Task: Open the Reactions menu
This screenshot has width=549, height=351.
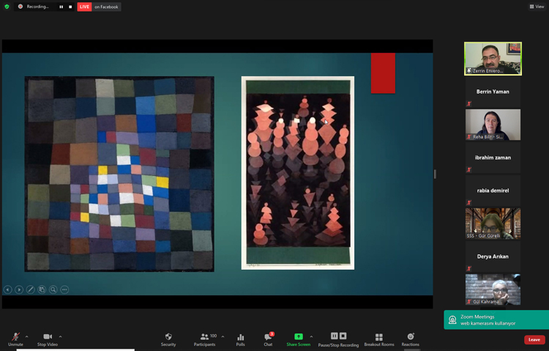Action: pos(410,339)
